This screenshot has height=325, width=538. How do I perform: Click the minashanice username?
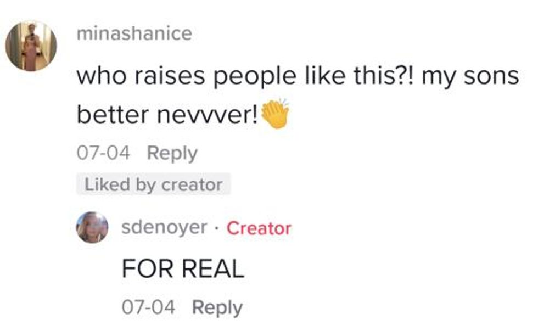134,33
